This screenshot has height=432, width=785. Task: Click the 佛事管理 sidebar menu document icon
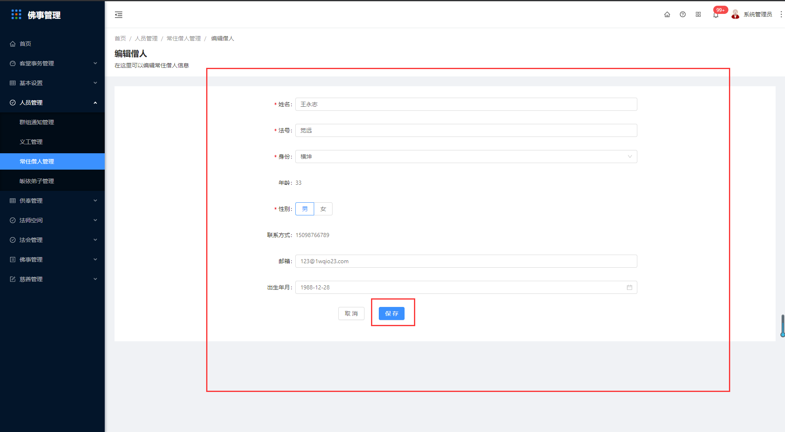coord(13,260)
